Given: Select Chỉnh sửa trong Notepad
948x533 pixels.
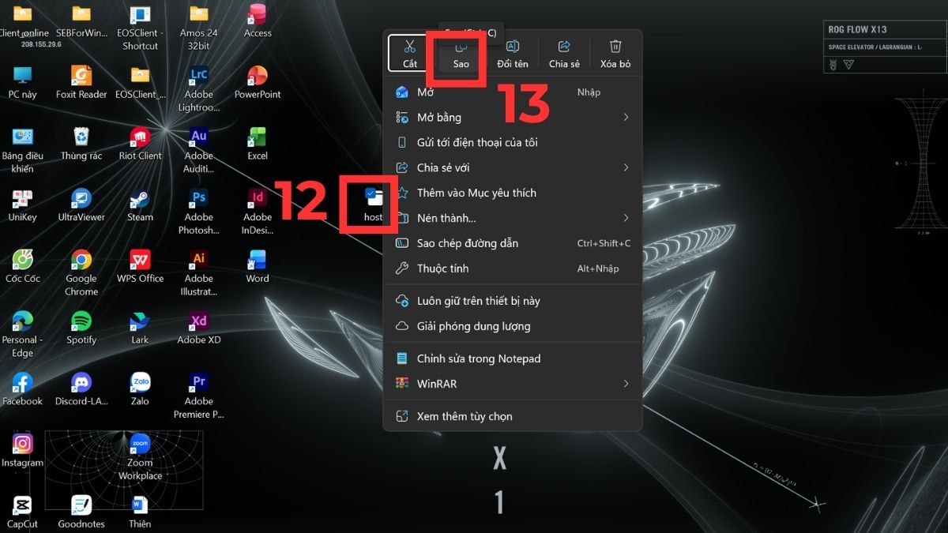Looking at the screenshot, I should pos(479,358).
